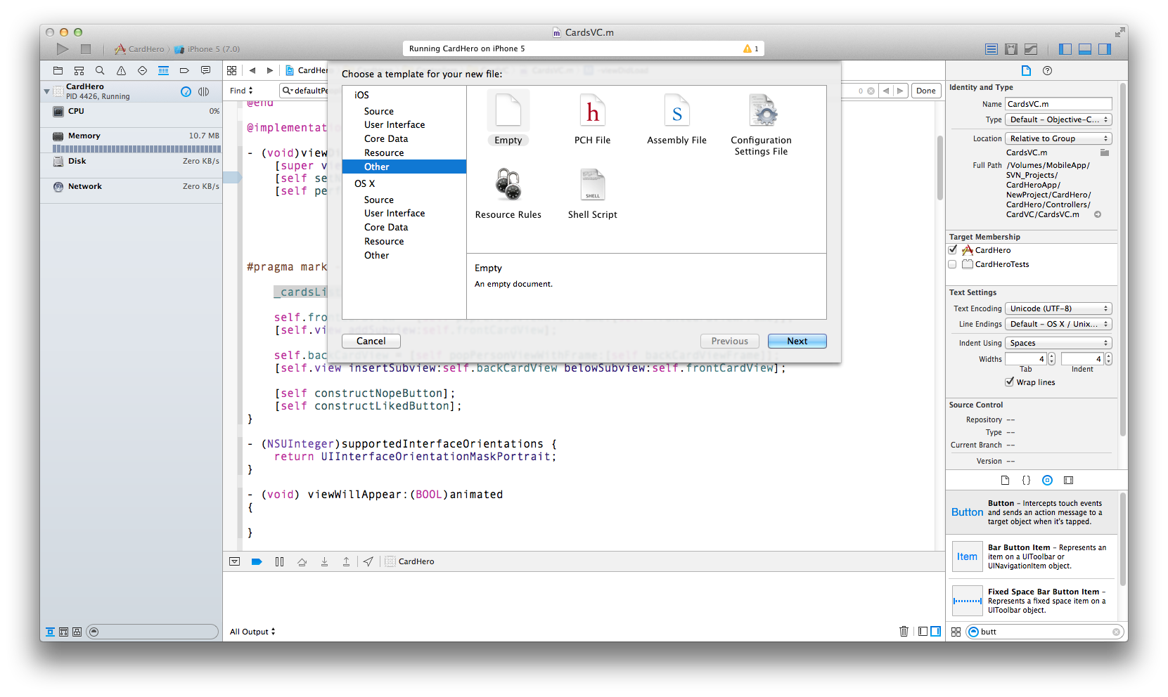Screen dimensions: 1168x697
Task: Open the search navigator magnifier tab
Action: pos(100,70)
